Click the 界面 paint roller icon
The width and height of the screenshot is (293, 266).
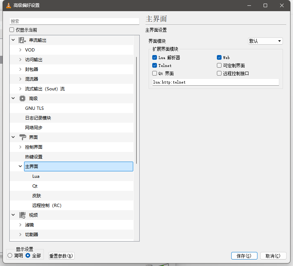pos(23,137)
